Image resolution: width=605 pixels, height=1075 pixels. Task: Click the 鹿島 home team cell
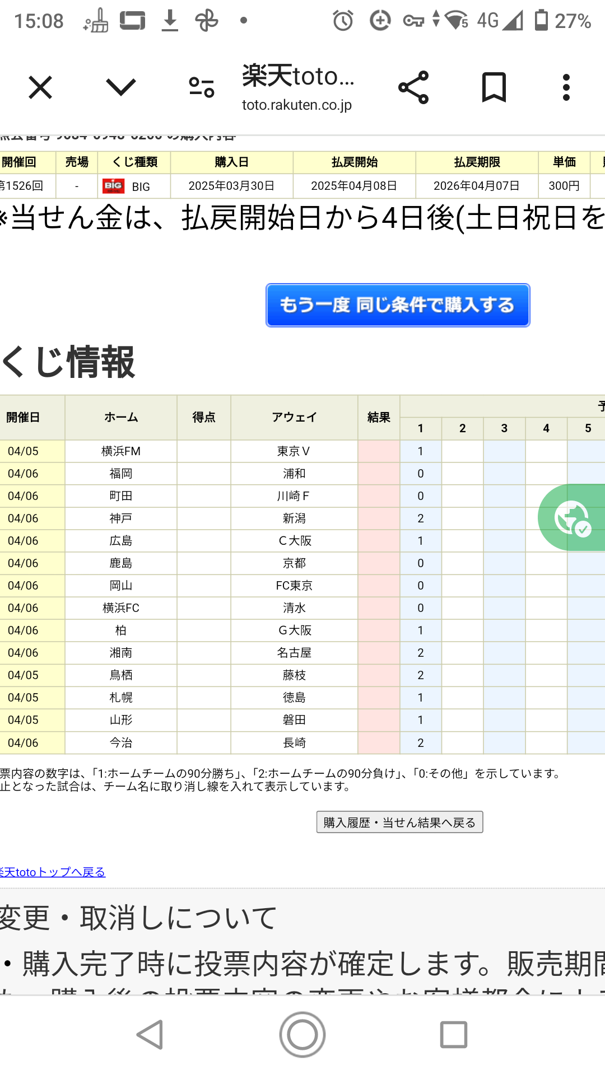click(121, 563)
